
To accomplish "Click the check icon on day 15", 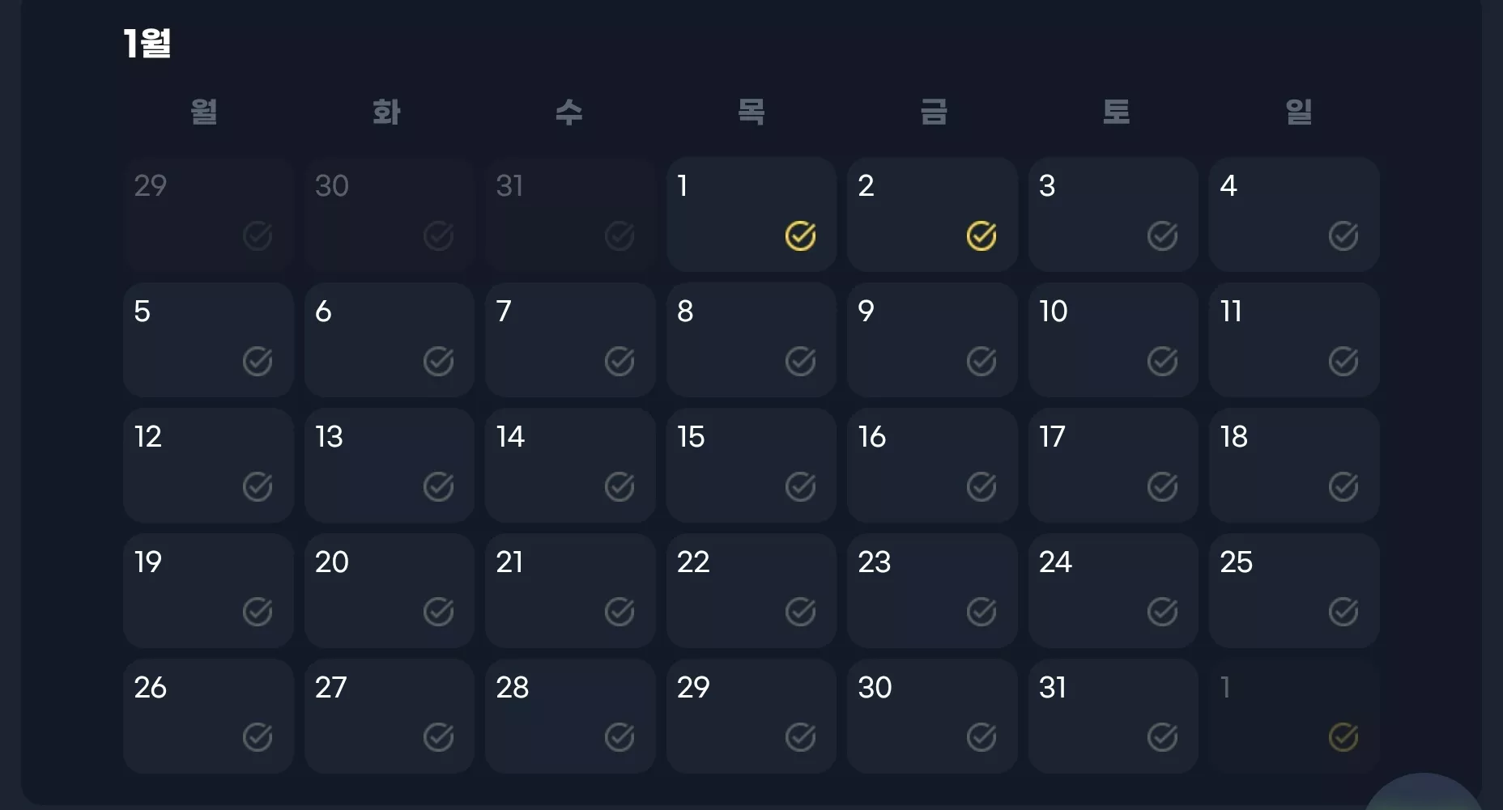I will pos(800,487).
